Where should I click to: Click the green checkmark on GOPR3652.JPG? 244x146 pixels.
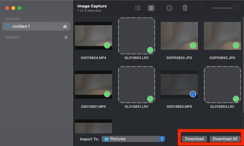coord(236,45)
